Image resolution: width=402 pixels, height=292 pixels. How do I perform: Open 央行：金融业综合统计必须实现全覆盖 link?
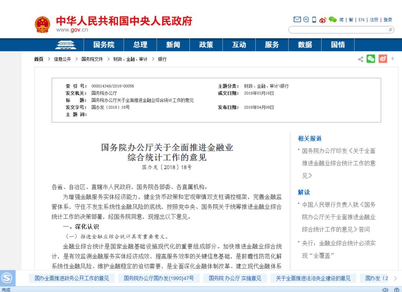click(339, 249)
